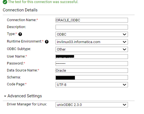Open the Driver Manager for Linux dropdown

coord(92,105)
